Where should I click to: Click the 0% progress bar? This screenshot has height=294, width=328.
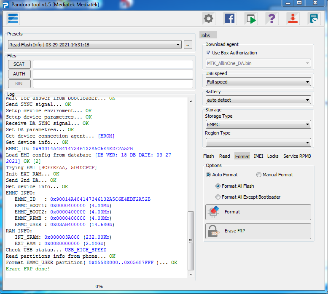click(99, 286)
